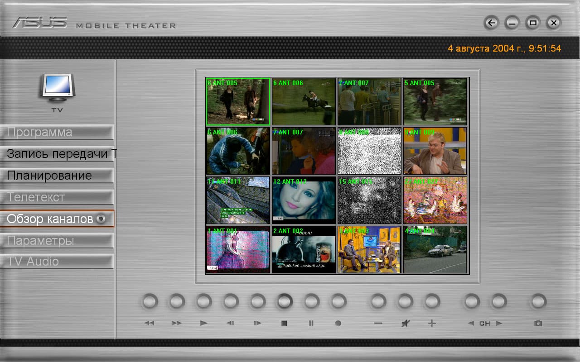Viewport: 580px width, 362px height.
Task: Click the round button above the rewind symbol
Action: coord(150,301)
